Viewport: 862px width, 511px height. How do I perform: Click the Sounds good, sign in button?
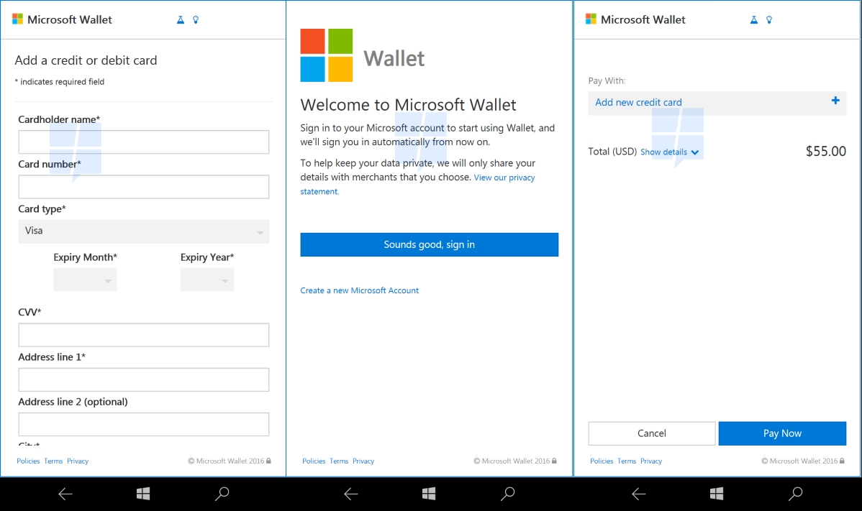(429, 245)
